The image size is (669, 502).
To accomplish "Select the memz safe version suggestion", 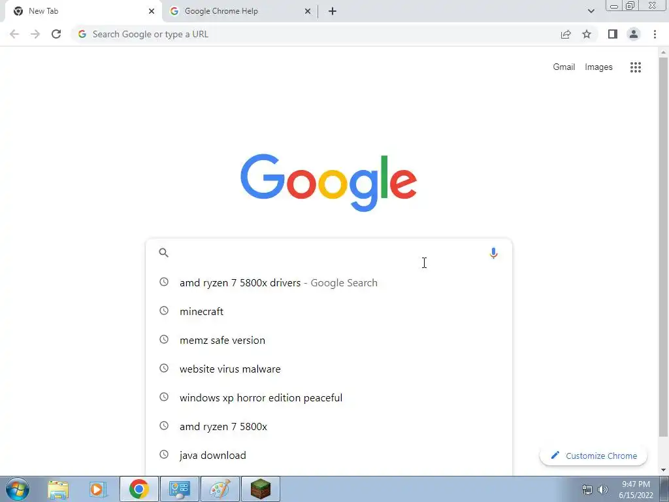I will [x=329, y=340].
